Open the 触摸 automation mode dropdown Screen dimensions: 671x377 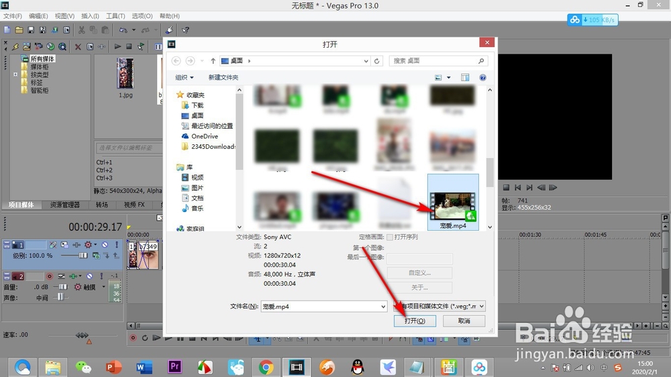pyautogui.click(x=103, y=287)
